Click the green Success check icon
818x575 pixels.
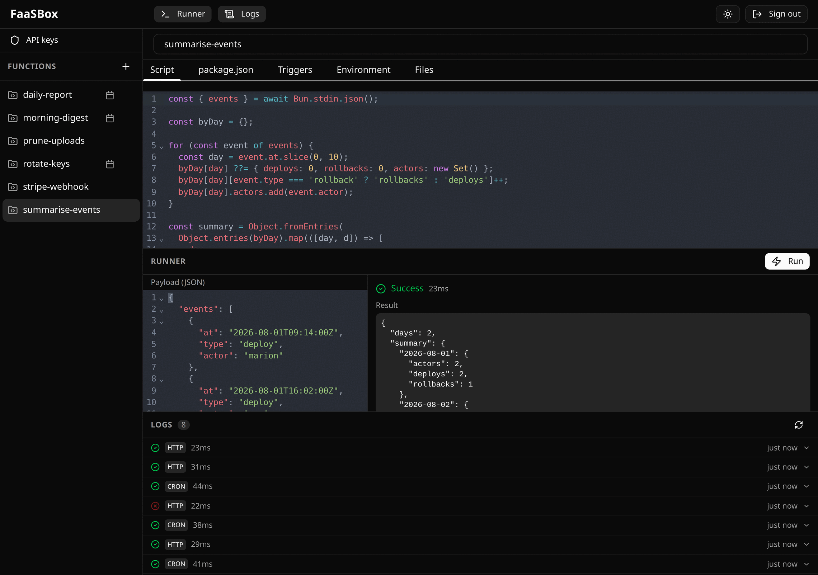coord(381,288)
